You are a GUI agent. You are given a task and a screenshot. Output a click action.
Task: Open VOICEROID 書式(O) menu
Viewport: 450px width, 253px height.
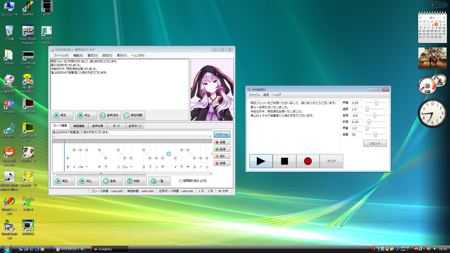click(x=93, y=55)
